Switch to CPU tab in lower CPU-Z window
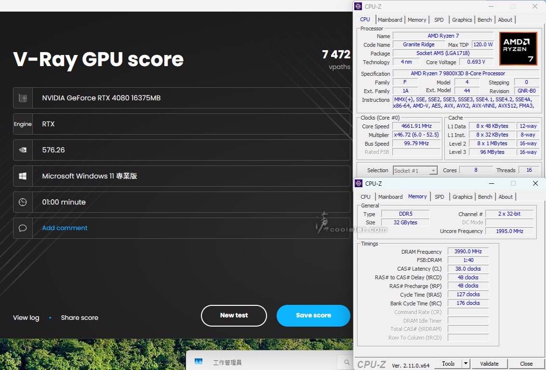Viewport: 546px width, 370px height. pyautogui.click(x=365, y=197)
